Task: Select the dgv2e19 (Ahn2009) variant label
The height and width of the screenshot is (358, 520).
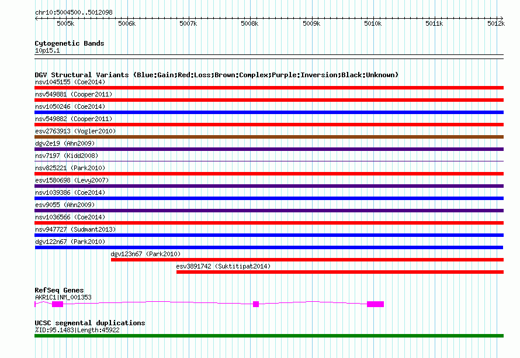Action: point(65,143)
